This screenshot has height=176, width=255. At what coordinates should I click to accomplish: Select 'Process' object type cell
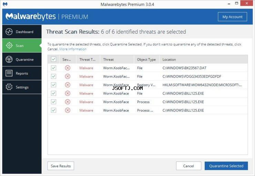tap(143, 102)
